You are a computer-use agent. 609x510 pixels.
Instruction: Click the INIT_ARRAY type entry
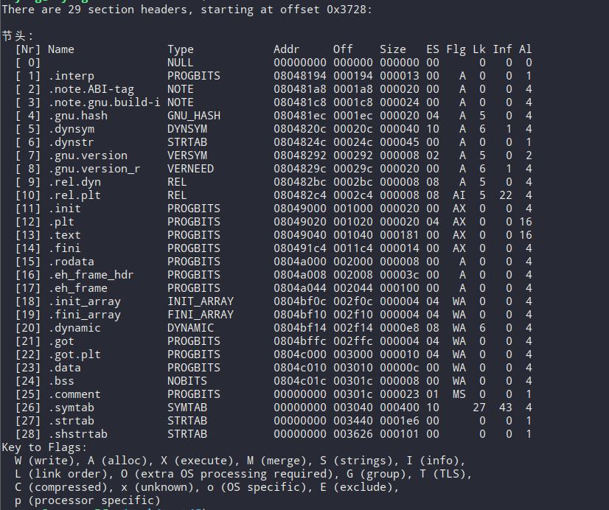200,301
